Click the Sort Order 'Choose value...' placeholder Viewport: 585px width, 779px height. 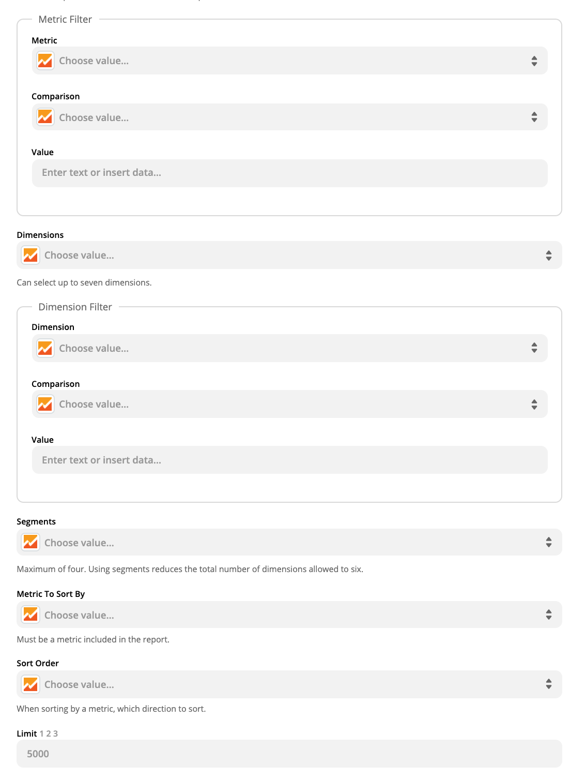(x=79, y=684)
